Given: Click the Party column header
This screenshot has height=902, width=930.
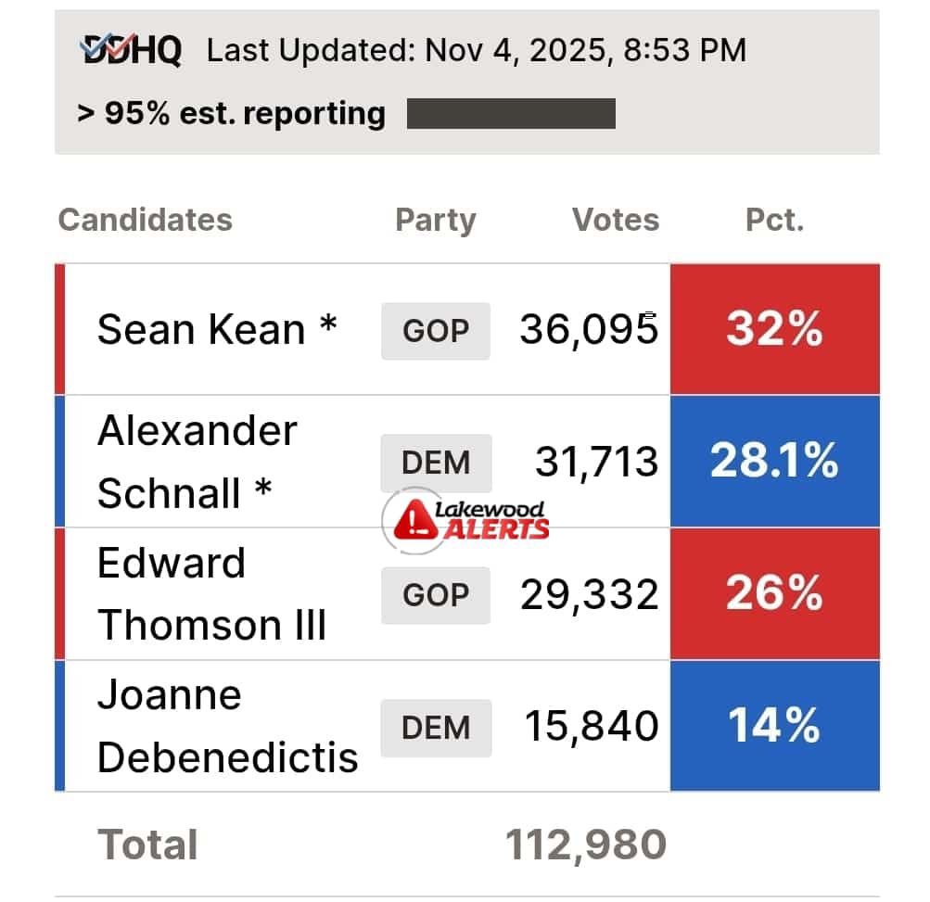Looking at the screenshot, I should pos(435,220).
